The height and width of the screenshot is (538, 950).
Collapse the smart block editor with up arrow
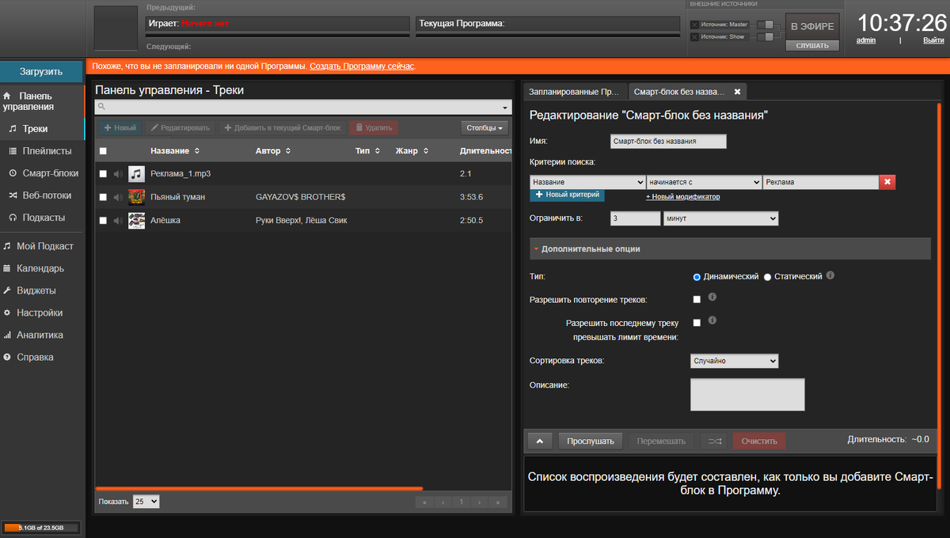[539, 441]
